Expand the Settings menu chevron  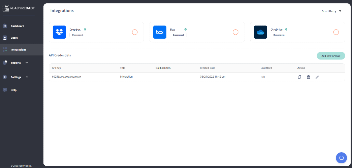[27, 77]
